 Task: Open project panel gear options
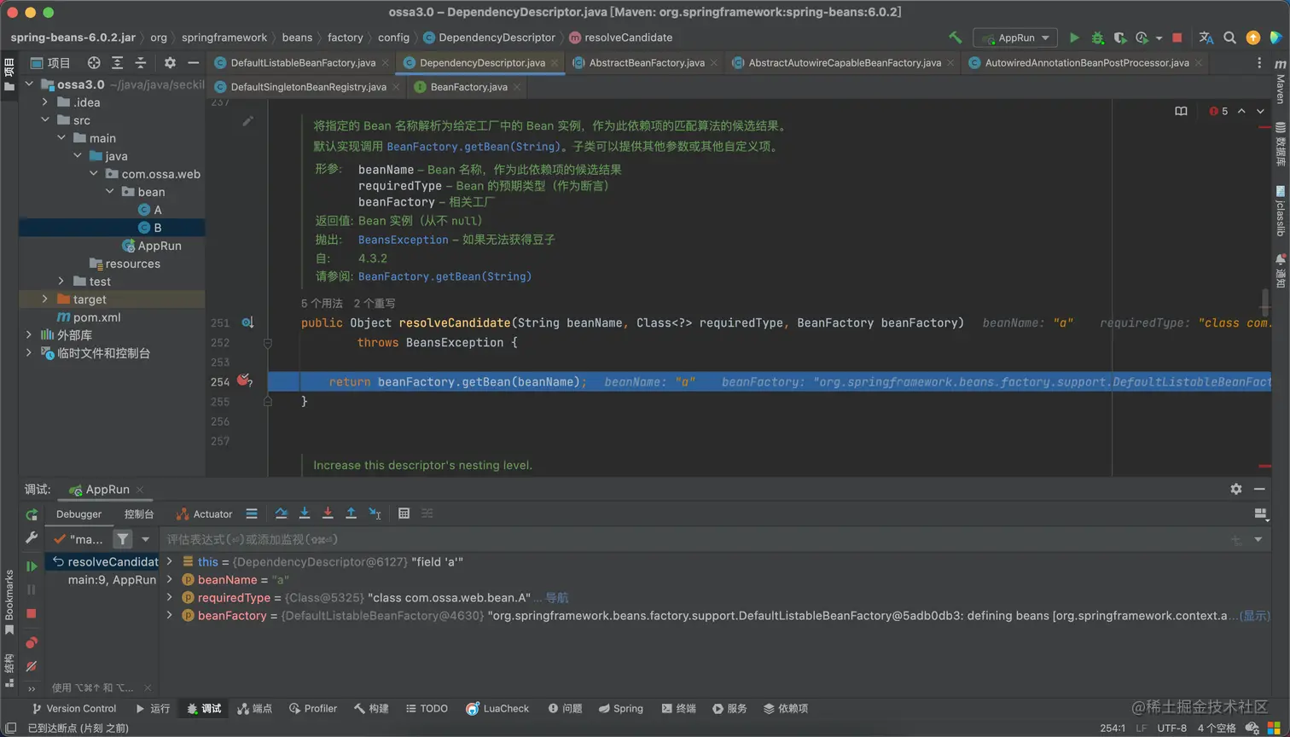170,63
